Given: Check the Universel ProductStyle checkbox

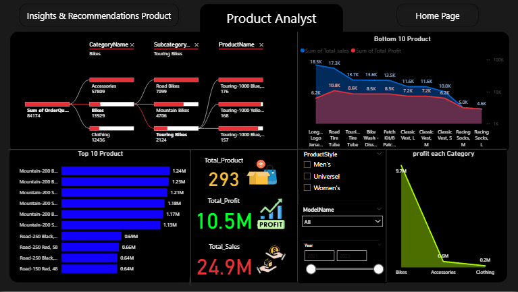Looking at the screenshot, I should (307, 176).
